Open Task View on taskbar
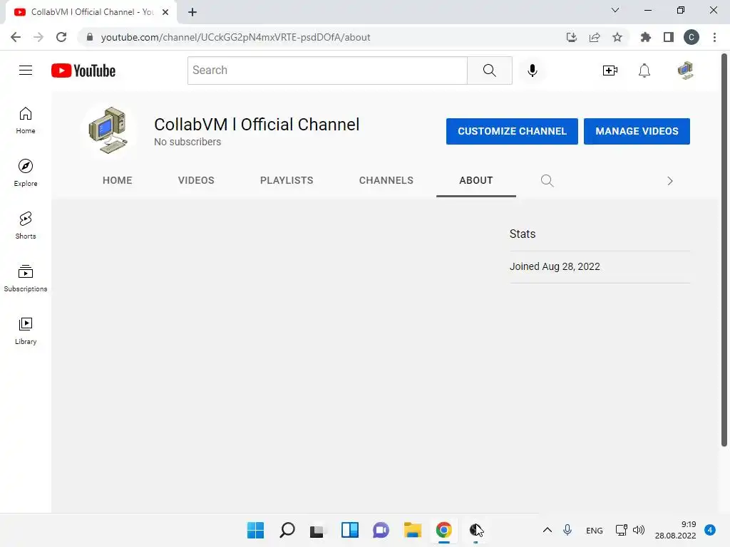Image resolution: width=730 pixels, height=547 pixels. click(x=317, y=530)
